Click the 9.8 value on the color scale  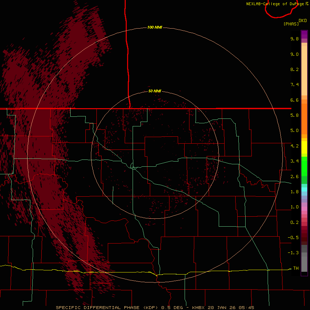point(294,39)
